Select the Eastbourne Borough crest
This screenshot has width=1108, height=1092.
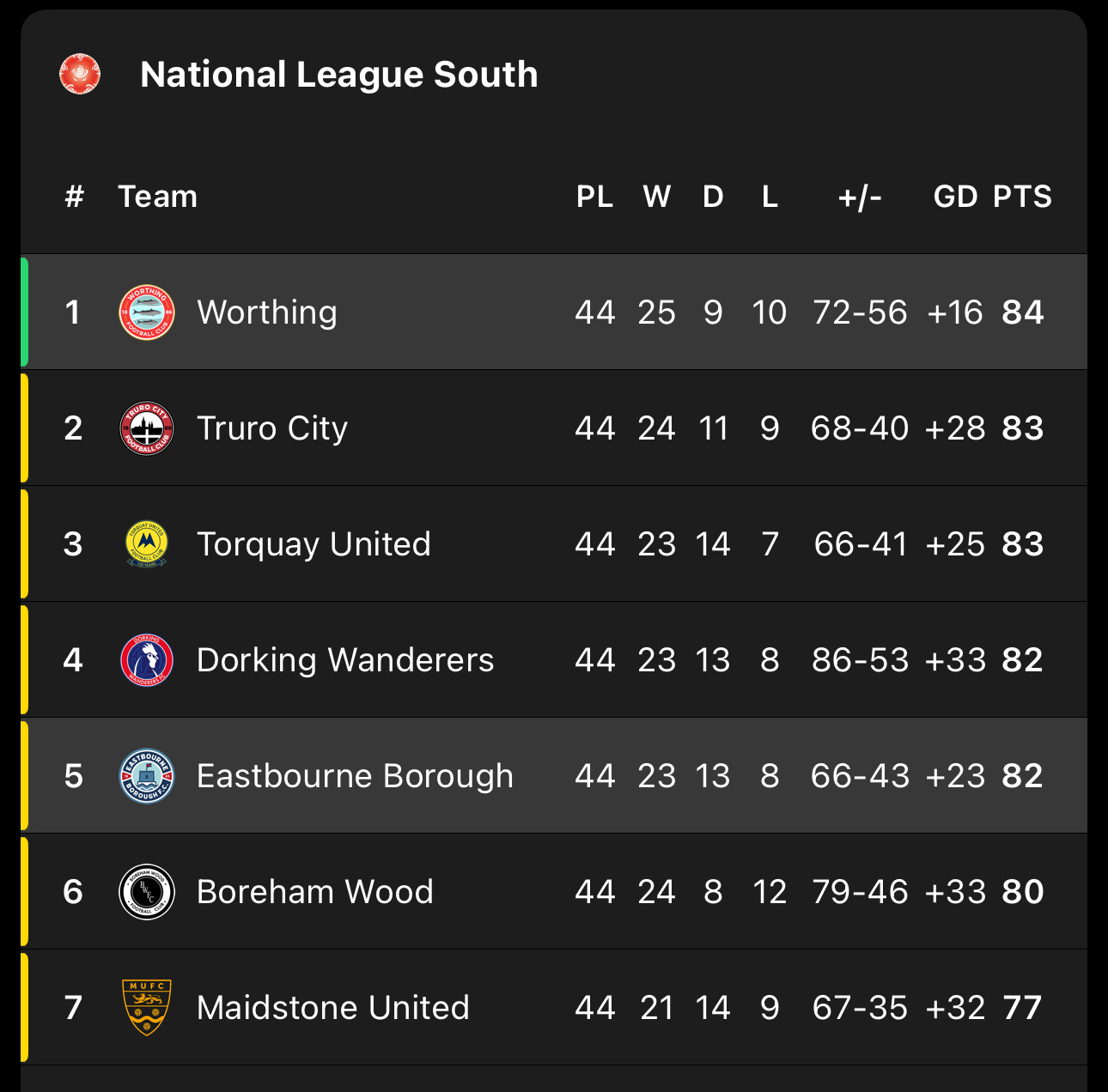147,776
